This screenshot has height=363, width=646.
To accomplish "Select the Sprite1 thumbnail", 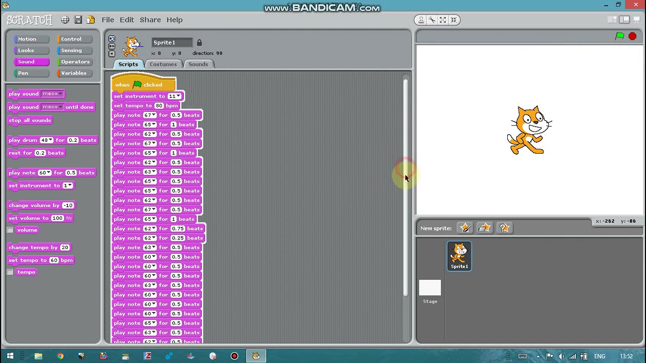I will coord(459,256).
